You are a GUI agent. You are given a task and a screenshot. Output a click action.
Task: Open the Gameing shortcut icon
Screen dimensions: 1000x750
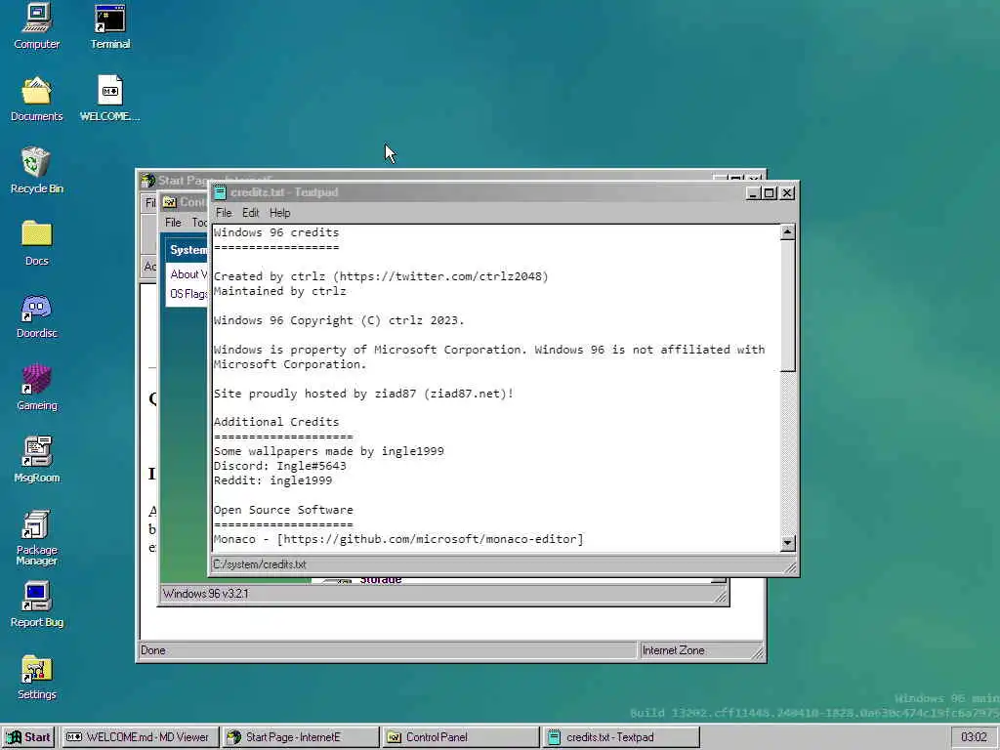pyautogui.click(x=36, y=388)
